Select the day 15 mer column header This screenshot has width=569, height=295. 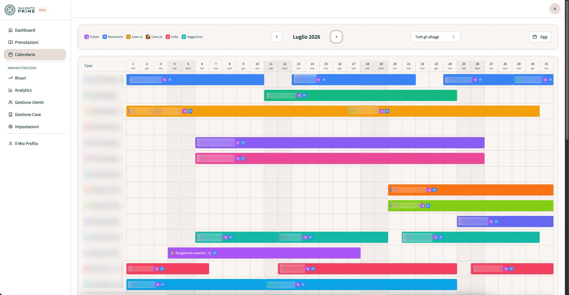[x=326, y=66]
